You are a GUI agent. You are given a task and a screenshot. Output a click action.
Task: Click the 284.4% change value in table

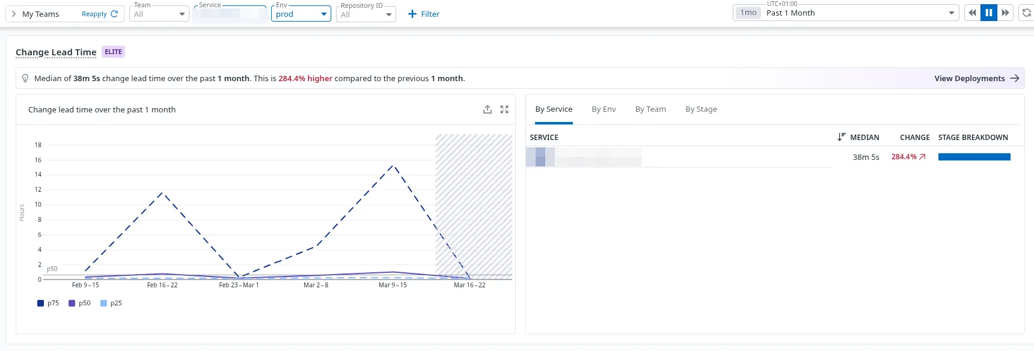click(x=908, y=157)
